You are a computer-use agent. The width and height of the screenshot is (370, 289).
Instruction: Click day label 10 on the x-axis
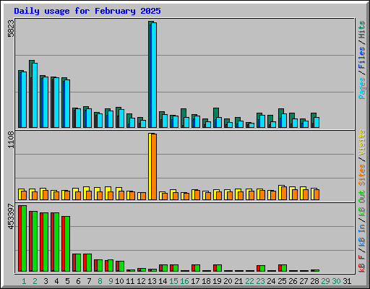119,281
